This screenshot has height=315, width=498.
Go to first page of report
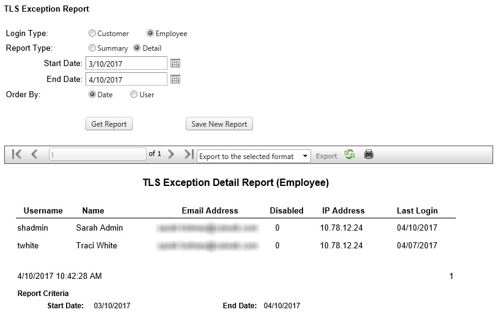pyautogui.click(x=16, y=155)
